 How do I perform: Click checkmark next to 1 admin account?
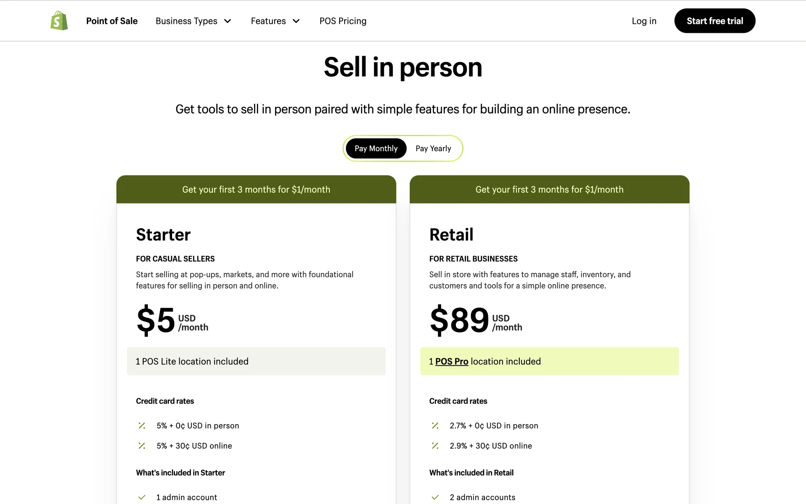tap(142, 497)
